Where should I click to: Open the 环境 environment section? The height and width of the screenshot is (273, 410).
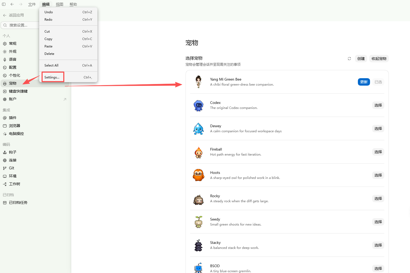[35, 176]
